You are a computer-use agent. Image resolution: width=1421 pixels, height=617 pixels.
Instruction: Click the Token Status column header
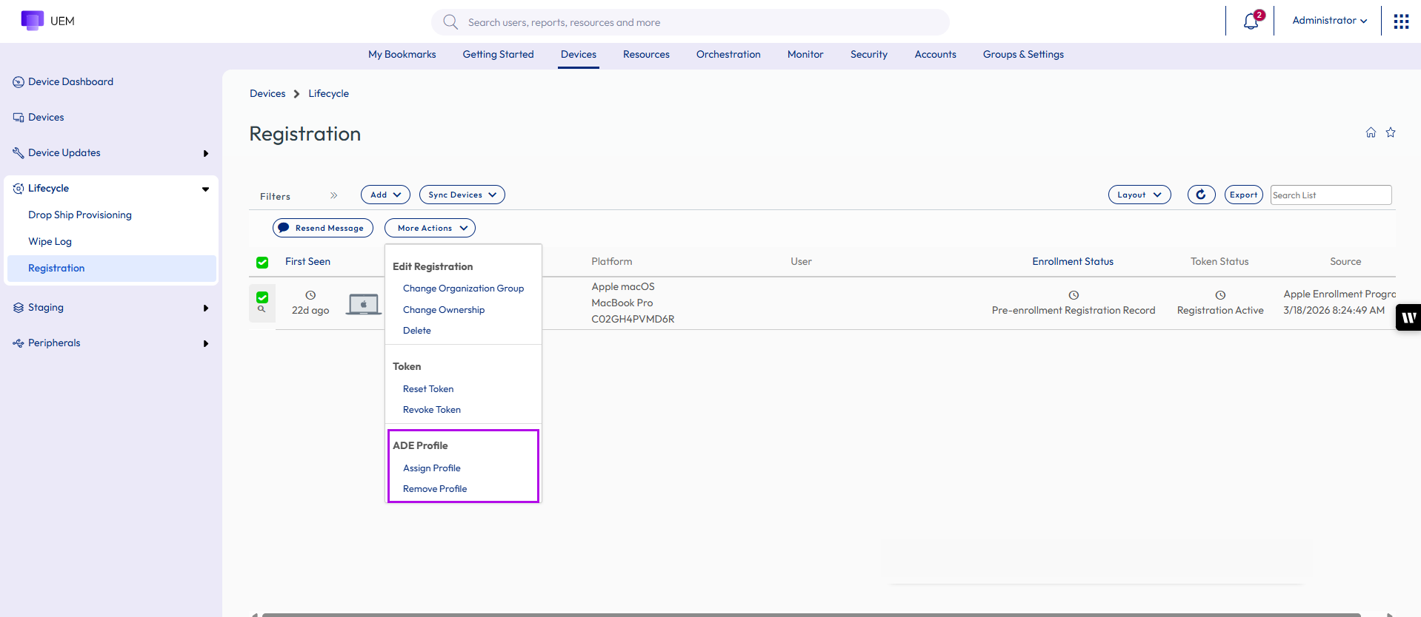1219,262
